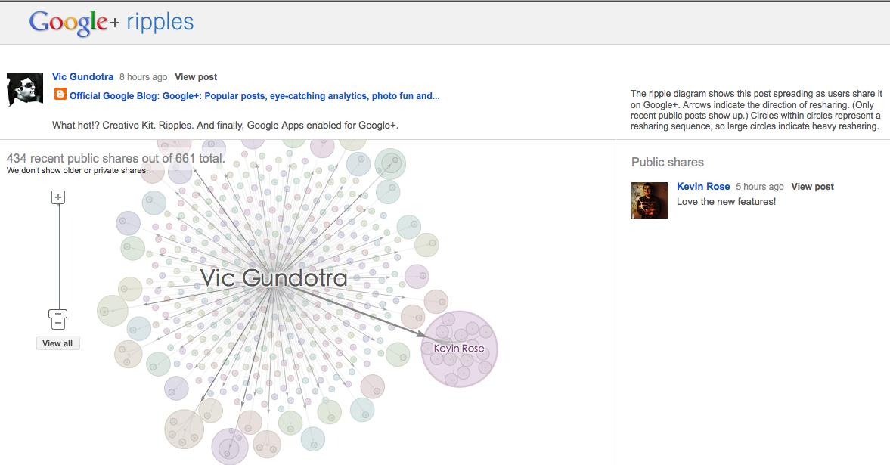Click the 'Public shares' heading
Viewport: 890px width, 465px height.
(668, 162)
